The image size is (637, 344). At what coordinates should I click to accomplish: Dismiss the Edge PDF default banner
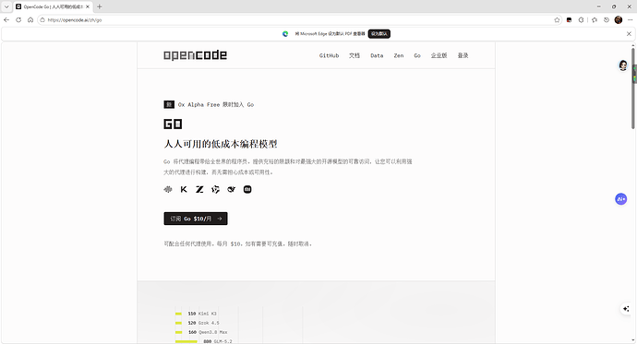coord(629,34)
